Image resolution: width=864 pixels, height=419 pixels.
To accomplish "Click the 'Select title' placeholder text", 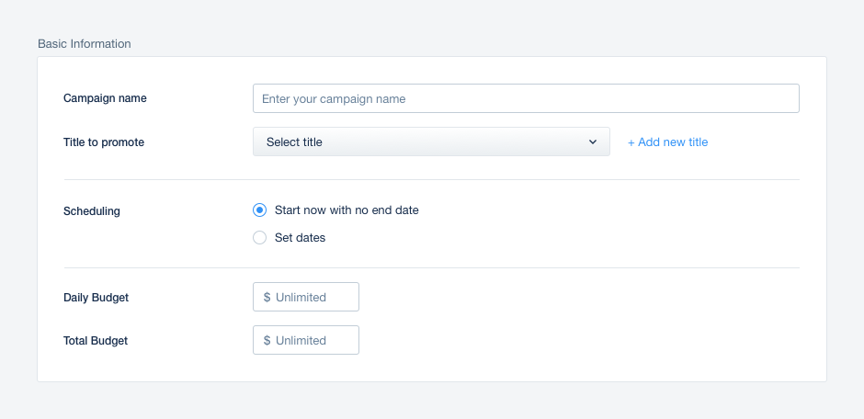I will coord(294,142).
